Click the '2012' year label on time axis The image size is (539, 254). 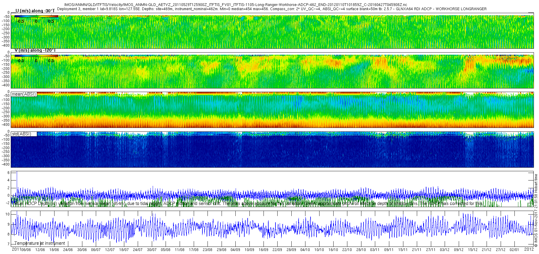[x=529, y=249]
